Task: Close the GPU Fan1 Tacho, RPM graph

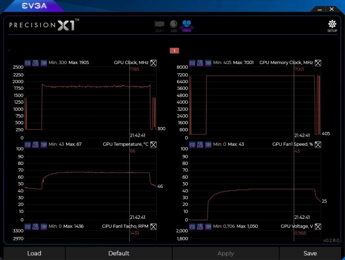Action: [x=153, y=227]
